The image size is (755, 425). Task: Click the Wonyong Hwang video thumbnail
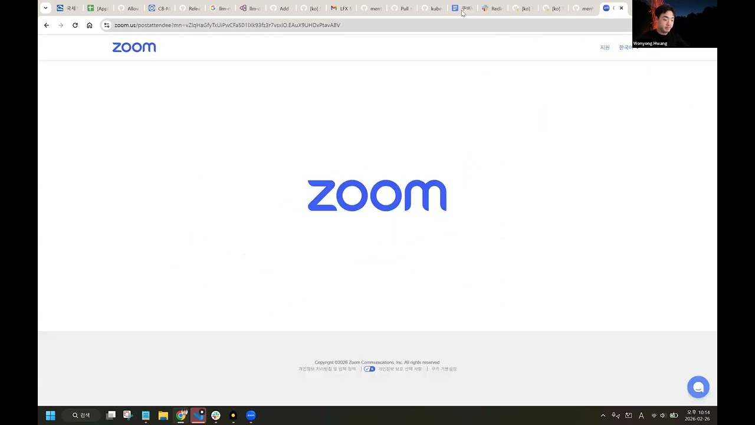(x=675, y=24)
